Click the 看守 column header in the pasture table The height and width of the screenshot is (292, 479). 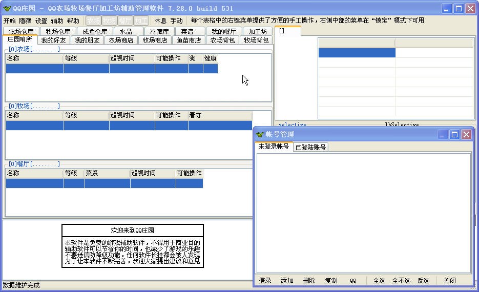pyautogui.click(x=220, y=115)
